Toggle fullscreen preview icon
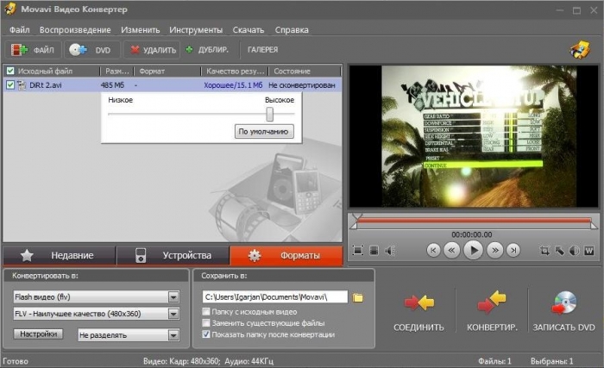This screenshot has height=368, width=604. click(358, 251)
